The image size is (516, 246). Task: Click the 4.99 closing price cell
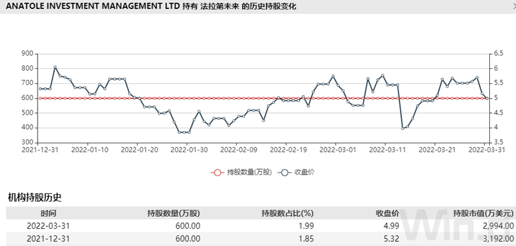[393, 226]
